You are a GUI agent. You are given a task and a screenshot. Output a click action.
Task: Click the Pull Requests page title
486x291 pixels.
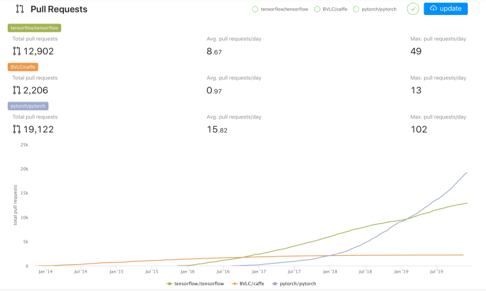[x=59, y=10]
